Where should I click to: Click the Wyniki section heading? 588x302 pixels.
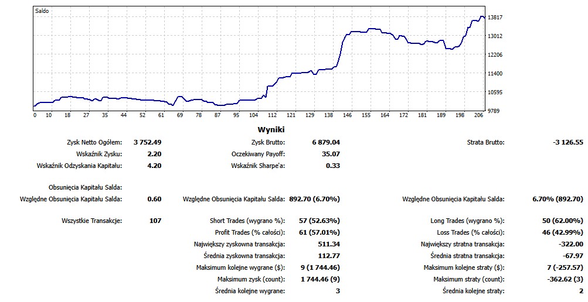click(271, 130)
